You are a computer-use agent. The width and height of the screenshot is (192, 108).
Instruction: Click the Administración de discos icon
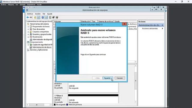[x=31, y=47]
